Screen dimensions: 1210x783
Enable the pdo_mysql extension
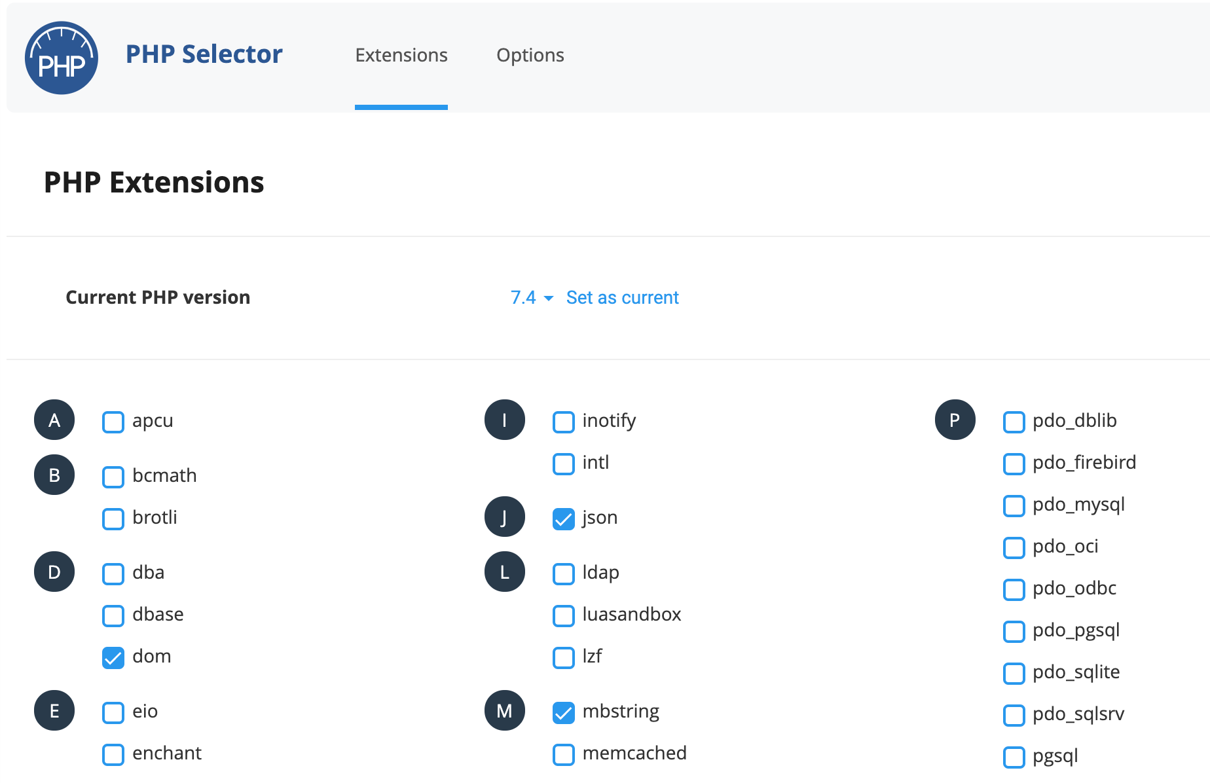(1014, 506)
